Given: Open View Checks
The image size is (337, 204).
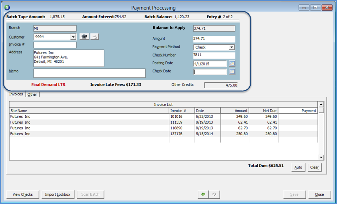Looking at the screenshot, I should click(x=23, y=194).
